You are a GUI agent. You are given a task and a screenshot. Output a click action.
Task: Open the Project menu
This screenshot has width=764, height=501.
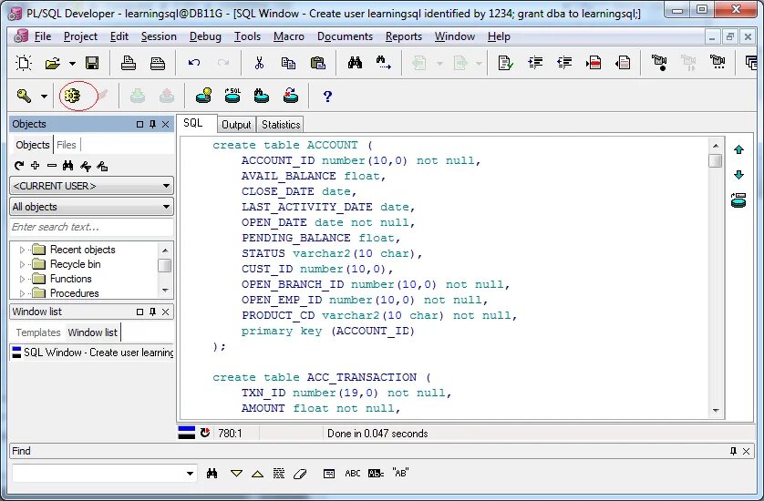(80, 36)
